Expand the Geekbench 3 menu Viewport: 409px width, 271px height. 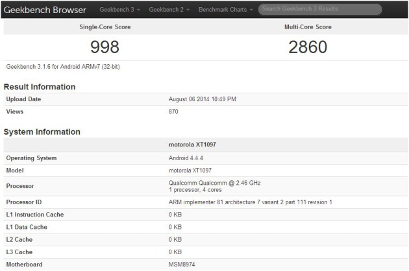click(x=119, y=10)
